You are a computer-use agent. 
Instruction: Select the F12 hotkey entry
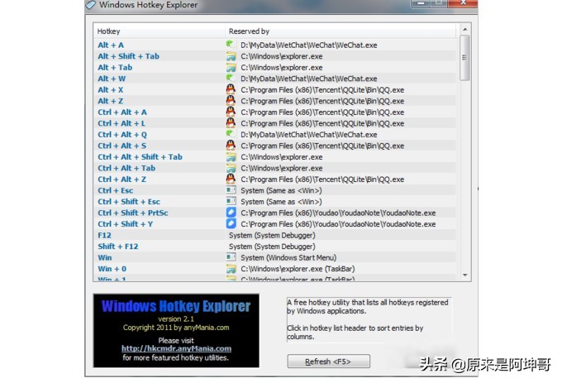[105, 235]
